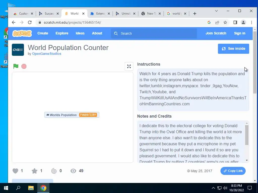Click the Copy Link button

pyautogui.click(x=233, y=171)
